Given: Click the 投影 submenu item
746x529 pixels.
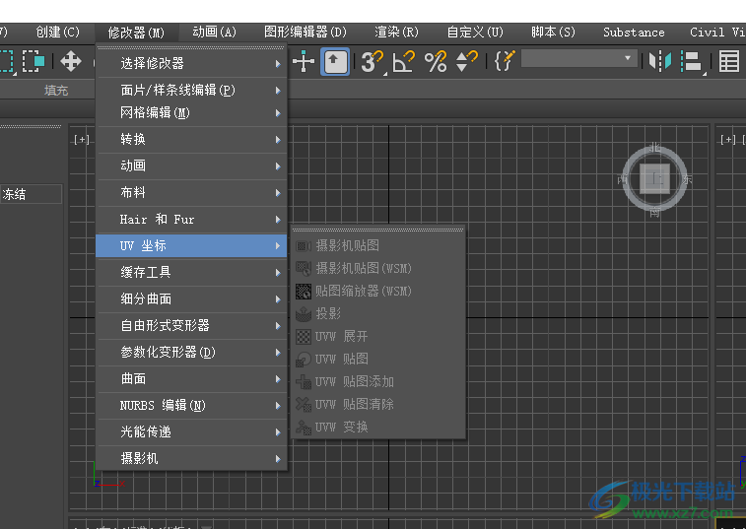Looking at the screenshot, I should (x=377, y=314).
